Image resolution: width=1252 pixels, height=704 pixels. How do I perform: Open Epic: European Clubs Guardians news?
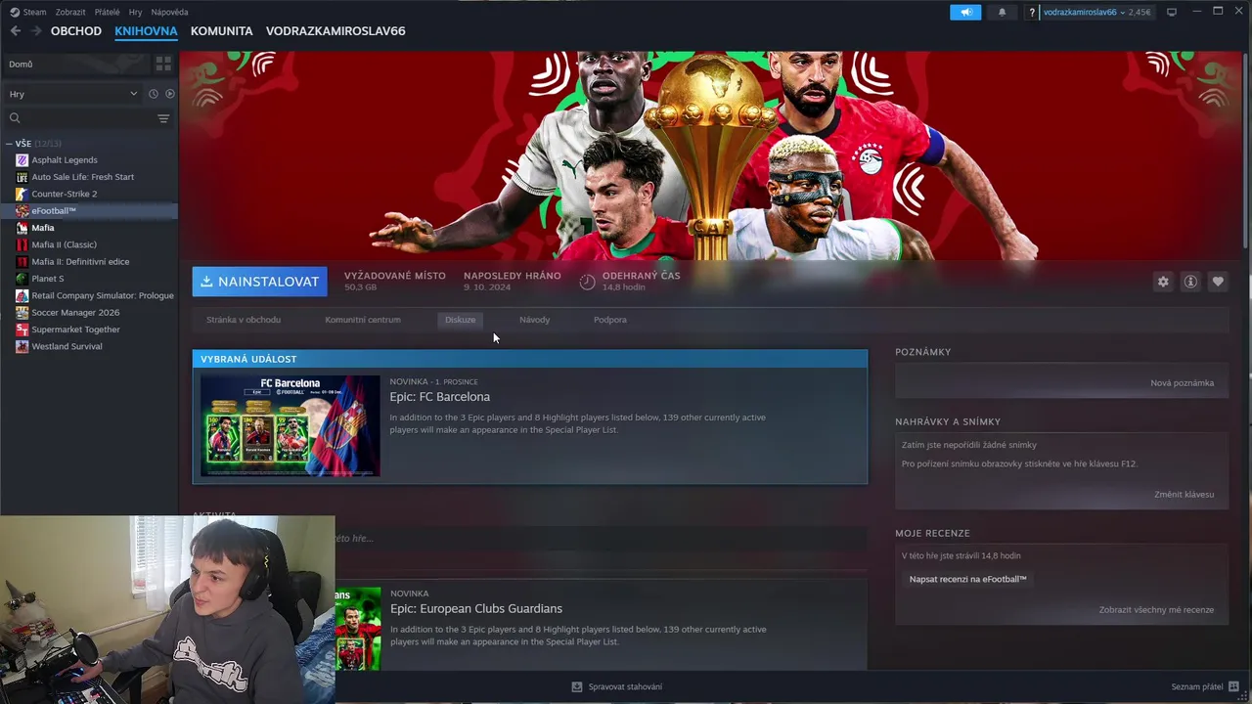(476, 608)
